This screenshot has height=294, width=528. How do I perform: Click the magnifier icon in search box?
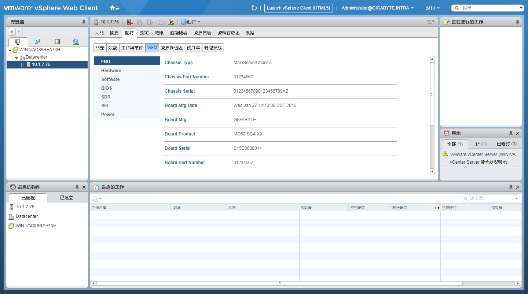[x=457, y=8]
